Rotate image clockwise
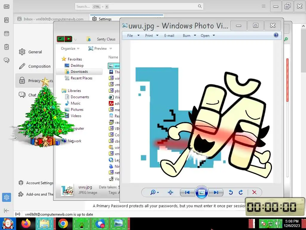The image size is (306, 230). coord(241,193)
